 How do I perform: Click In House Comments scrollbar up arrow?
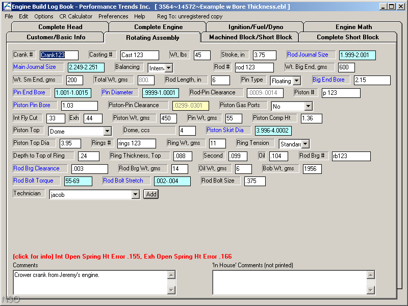(x=371, y=275)
